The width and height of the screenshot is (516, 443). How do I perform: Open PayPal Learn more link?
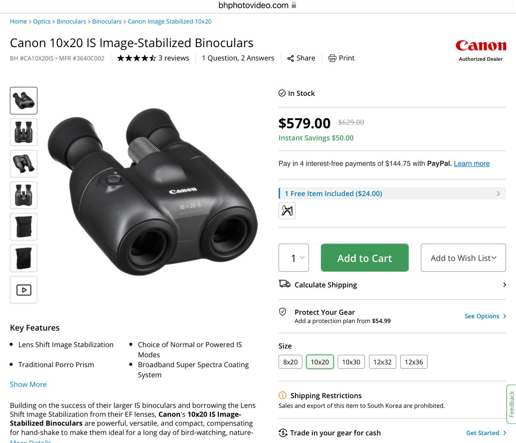pos(472,164)
